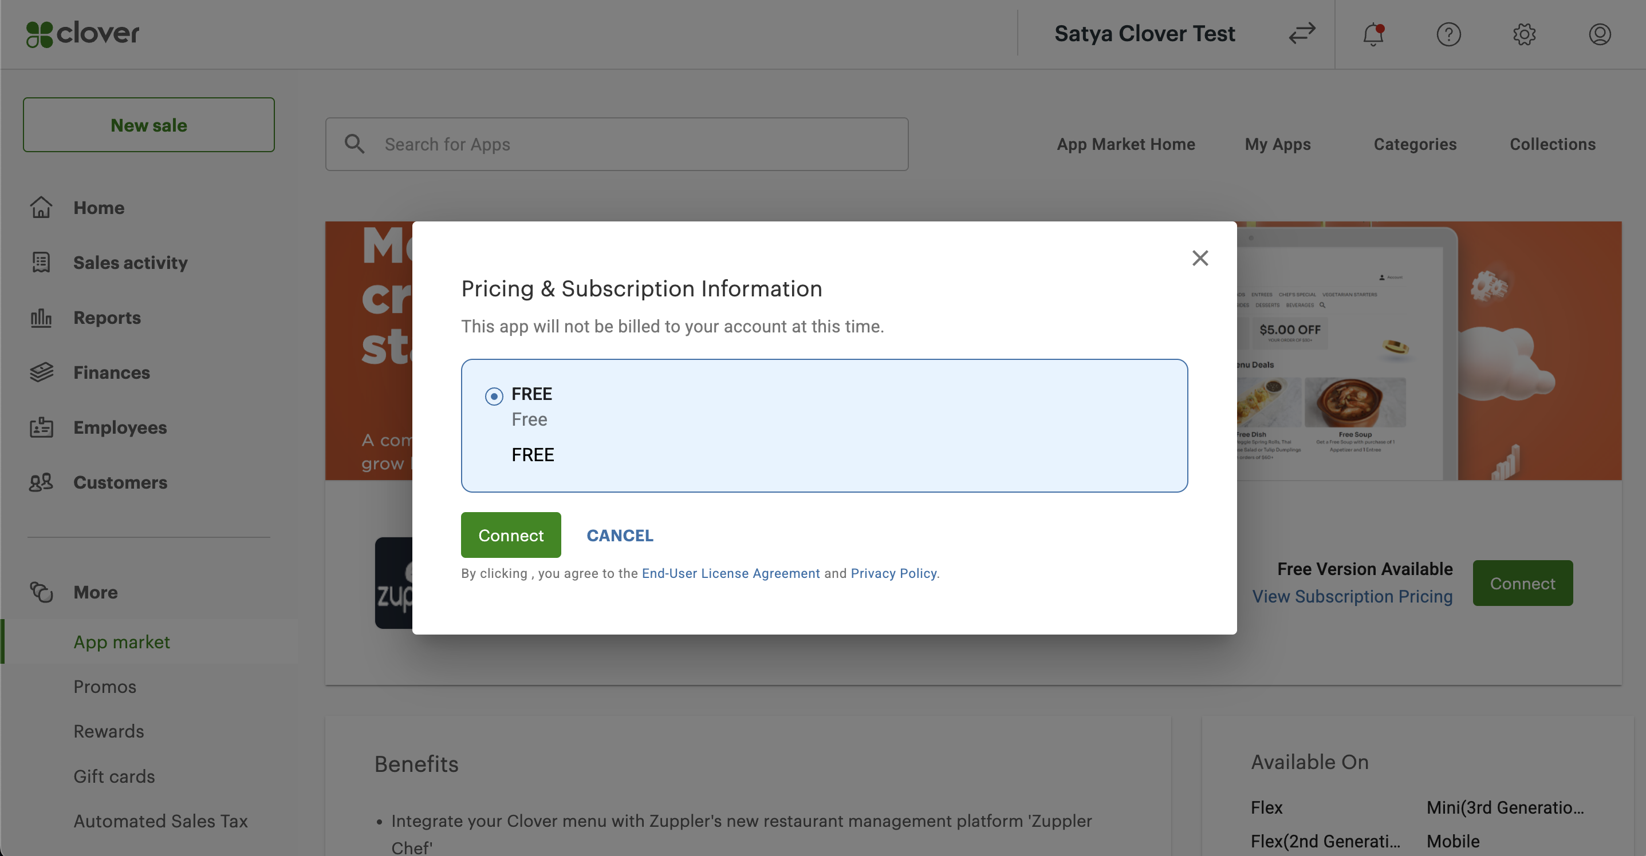Click the user account profile icon
Screen dimensions: 1646x856
1600,34
